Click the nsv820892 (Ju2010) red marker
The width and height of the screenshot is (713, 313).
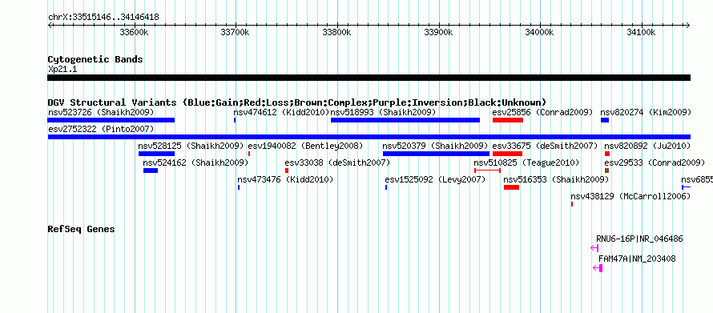tap(607, 154)
